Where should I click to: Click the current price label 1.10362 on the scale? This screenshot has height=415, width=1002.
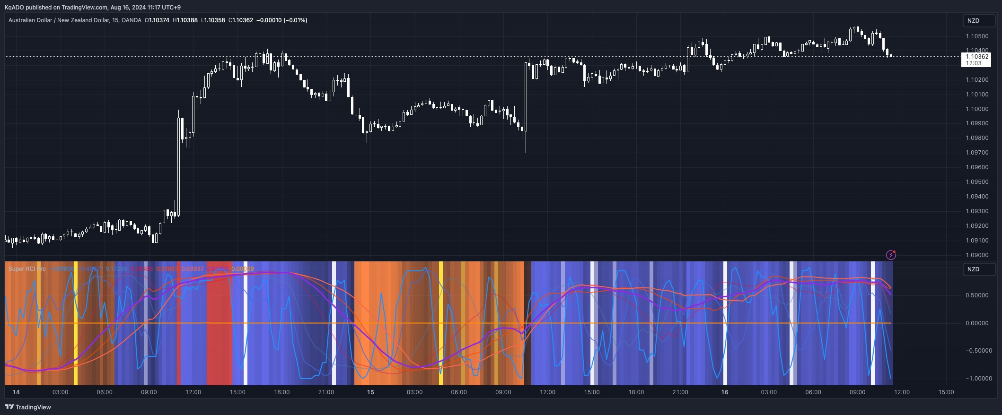pyautogui.click(x=977, y=57)
